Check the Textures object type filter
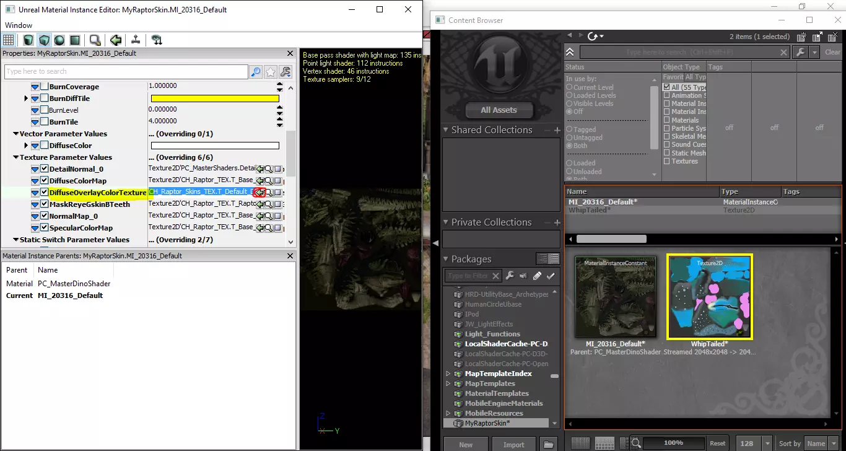Viewport: 846px width, 451px height. pyautogui.click(x=667, y=161)
